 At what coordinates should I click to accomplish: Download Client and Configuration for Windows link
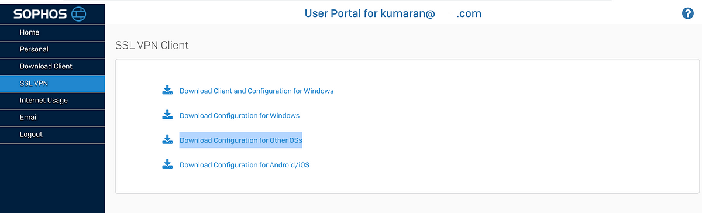(x=256, y=91)
